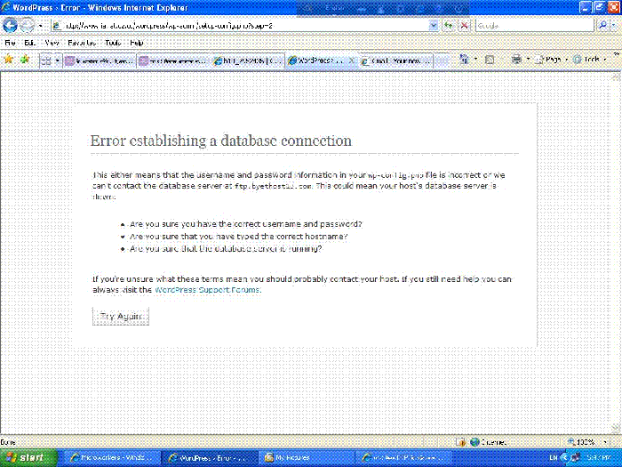Image resolution: width=622 pixels, height=467 pixels.
Task: Switch to the Gmail tab
Action: (x=396, y=60)
